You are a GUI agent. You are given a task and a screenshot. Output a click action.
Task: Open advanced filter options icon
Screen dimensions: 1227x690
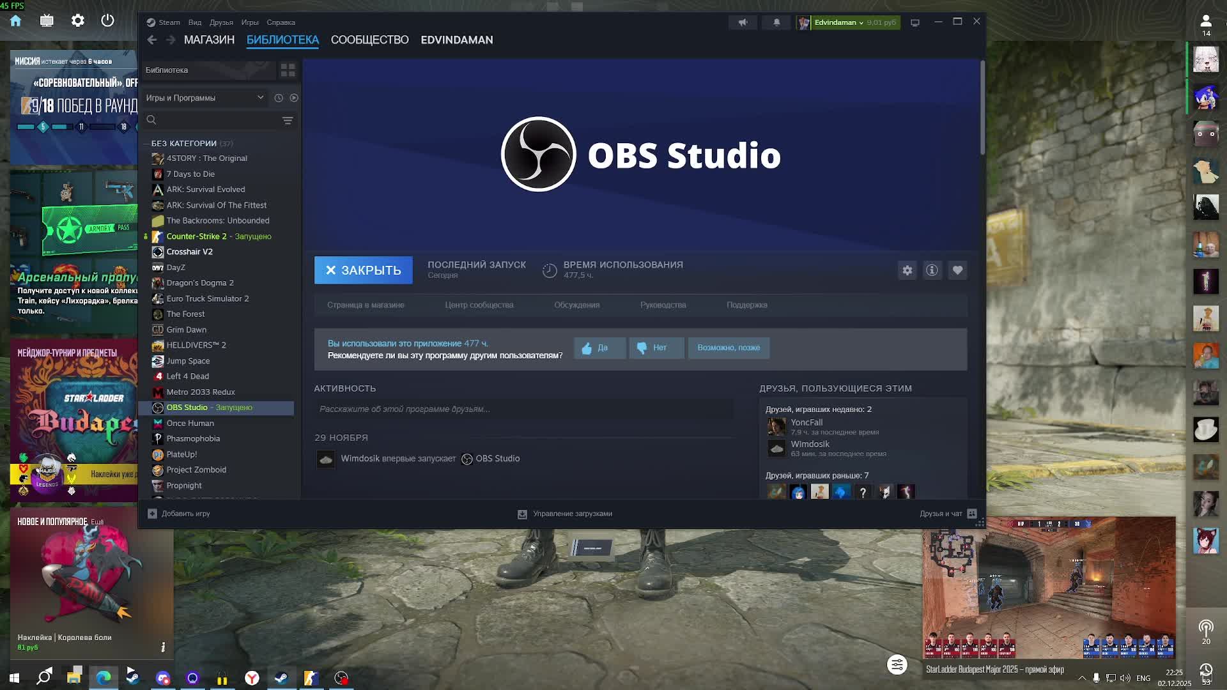point(288,120)
